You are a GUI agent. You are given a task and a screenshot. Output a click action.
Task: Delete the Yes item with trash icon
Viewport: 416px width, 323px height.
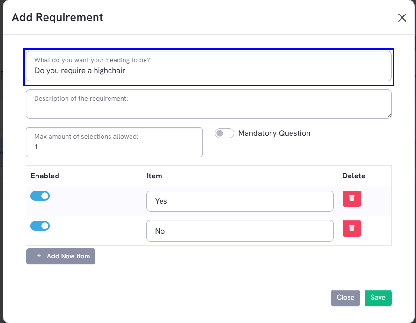(351, 198)
